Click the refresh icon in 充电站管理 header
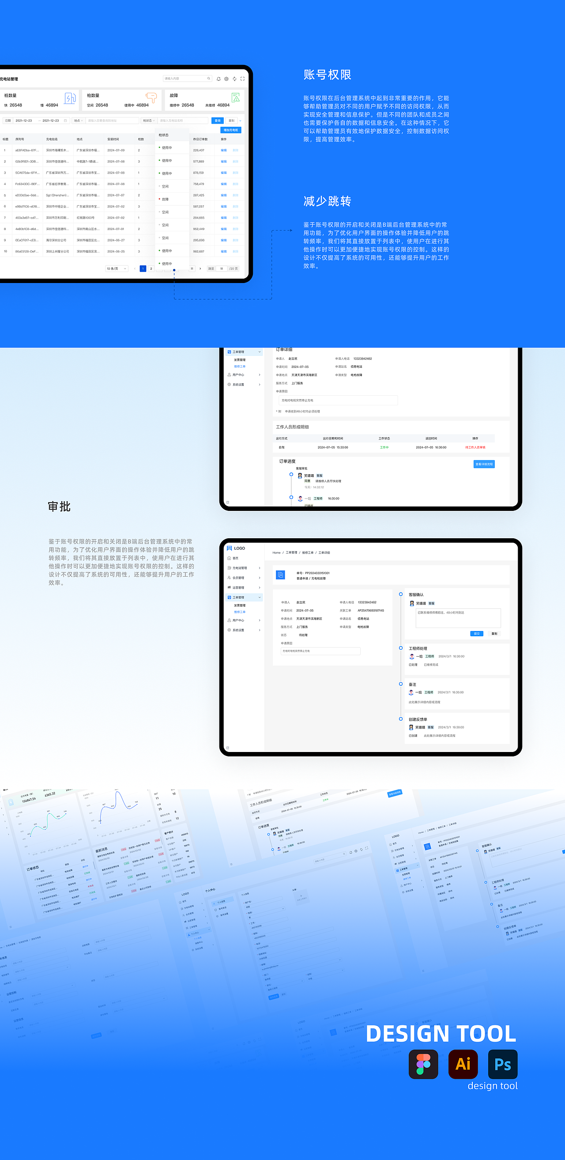 tap(234, 79)
